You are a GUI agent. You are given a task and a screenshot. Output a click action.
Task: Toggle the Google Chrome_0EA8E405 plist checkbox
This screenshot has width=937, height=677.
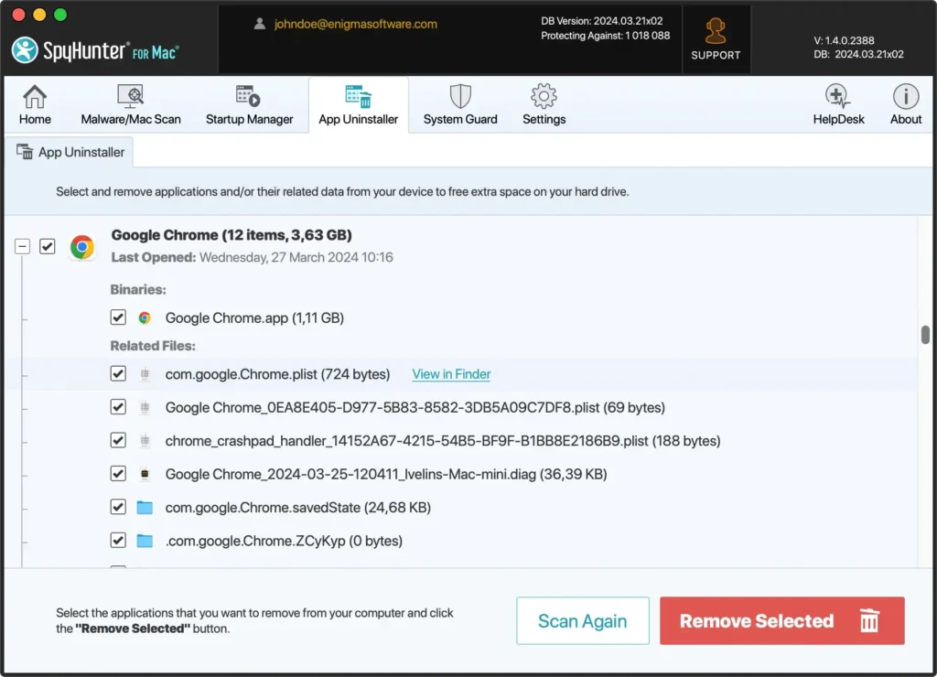click(x=118, y=407)
